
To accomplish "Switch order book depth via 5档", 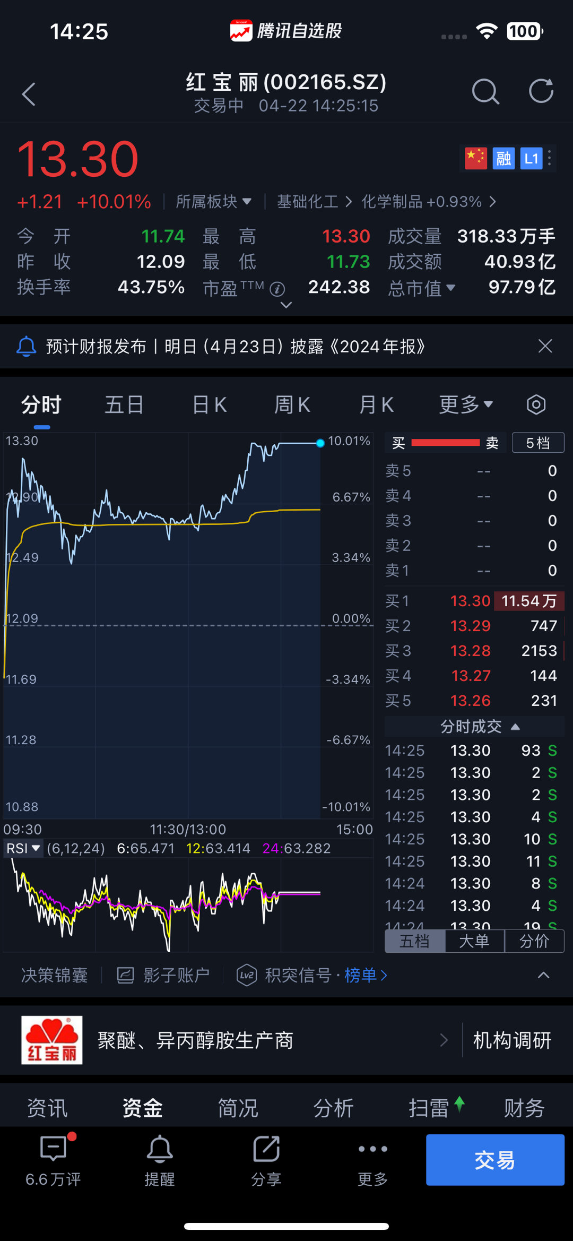I will (x=538, y=443).
